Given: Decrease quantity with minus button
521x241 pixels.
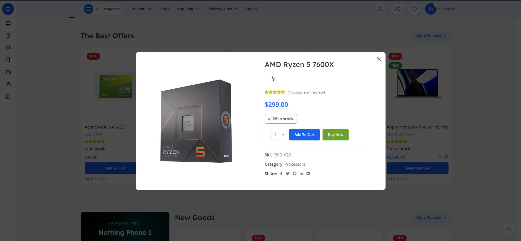Looking at the screenshot, I should pyautogui.click(x=268, y=135).
